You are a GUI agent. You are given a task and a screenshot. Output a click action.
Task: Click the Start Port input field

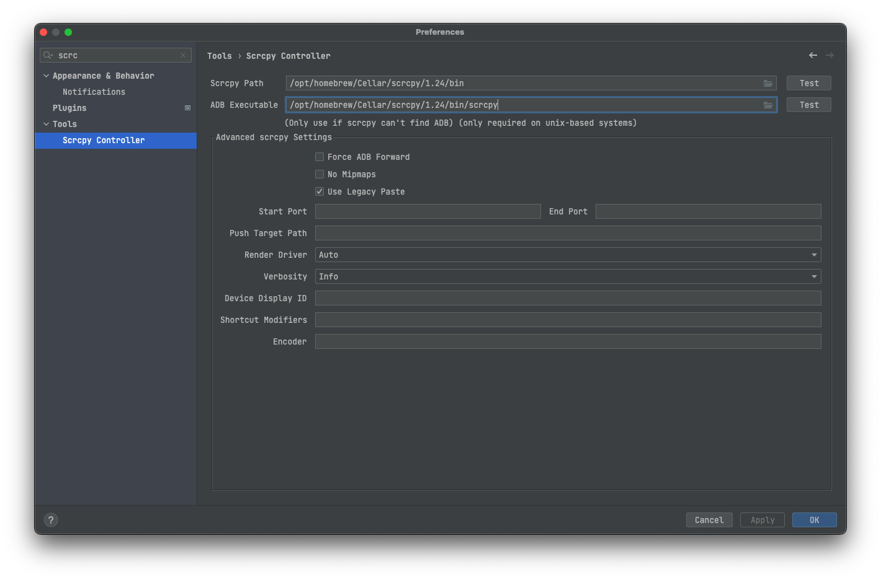(x=427, y=211)
